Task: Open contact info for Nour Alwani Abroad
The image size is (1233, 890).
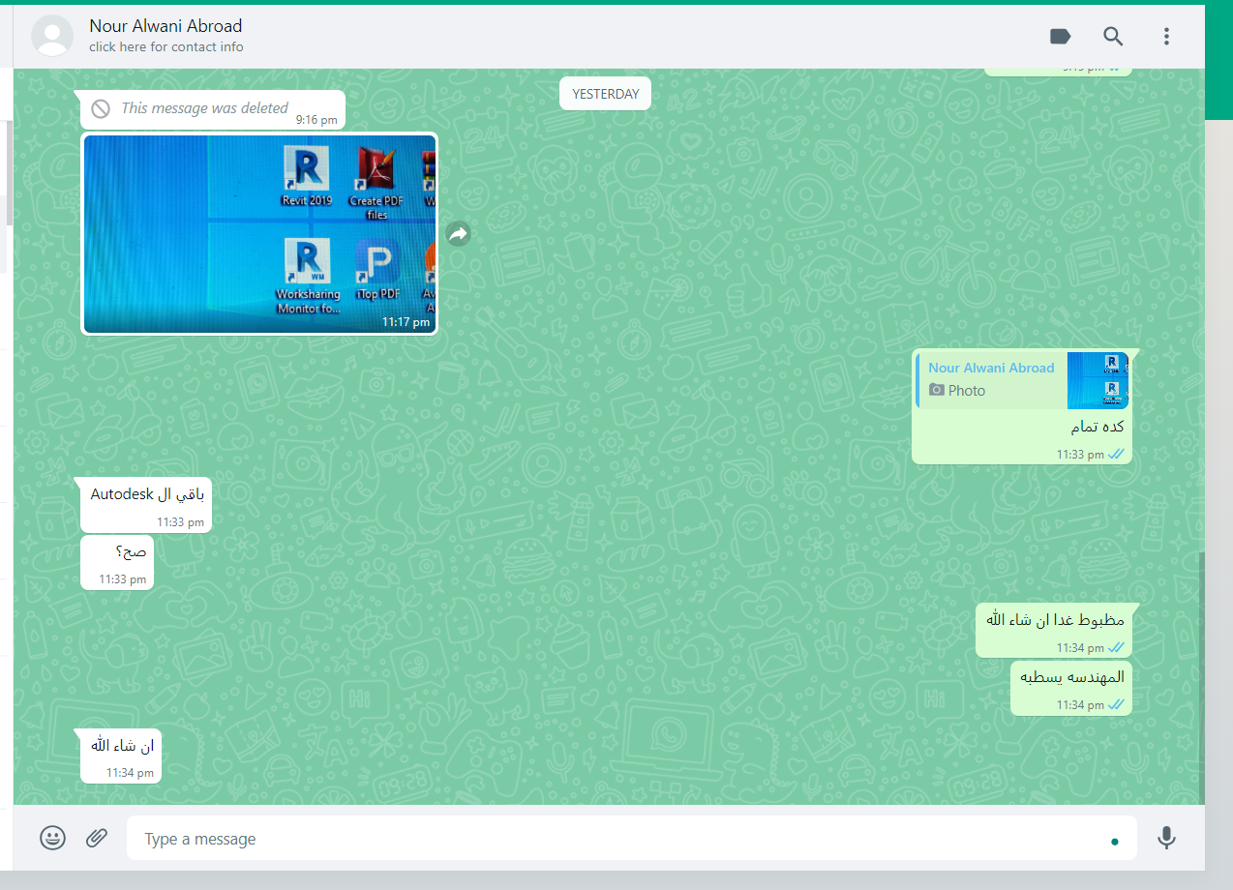Action: 165,26
